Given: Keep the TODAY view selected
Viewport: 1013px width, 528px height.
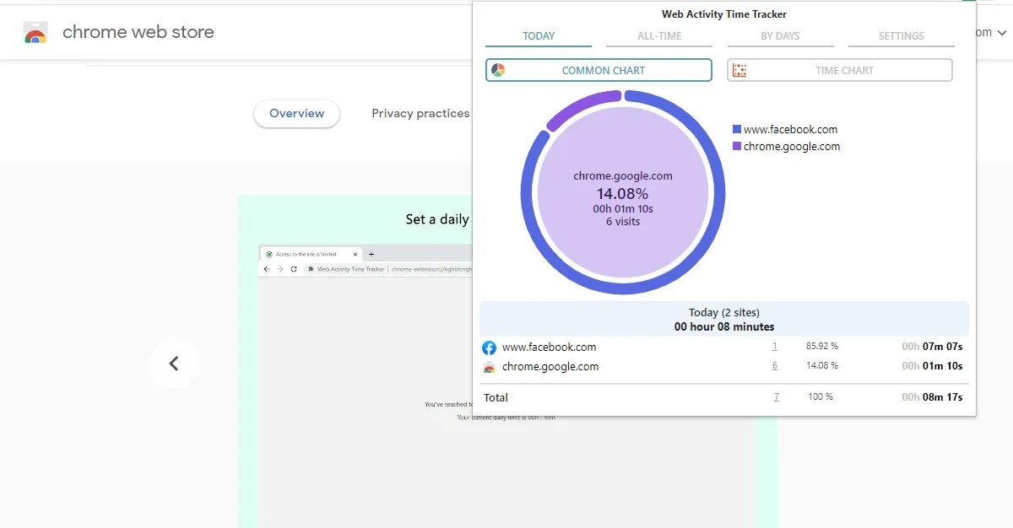Looking at the screenshot, I should click(x=538, y=36).
